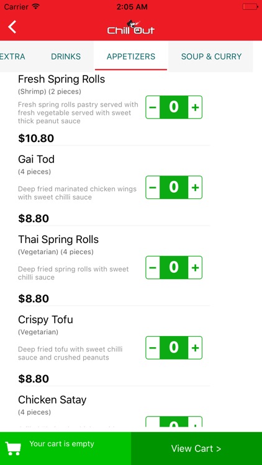Reduce Gai Tod quantity with minus button

(x=153, y=187)
